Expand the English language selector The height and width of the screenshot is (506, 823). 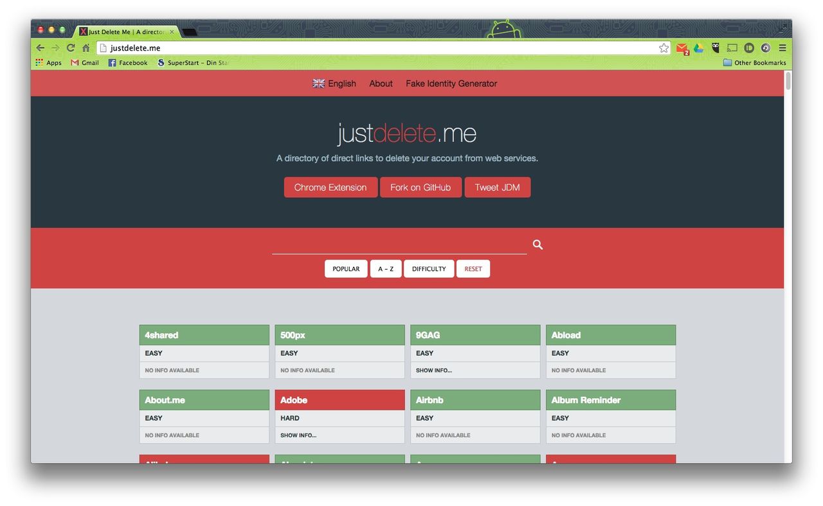tap(334, 83)
